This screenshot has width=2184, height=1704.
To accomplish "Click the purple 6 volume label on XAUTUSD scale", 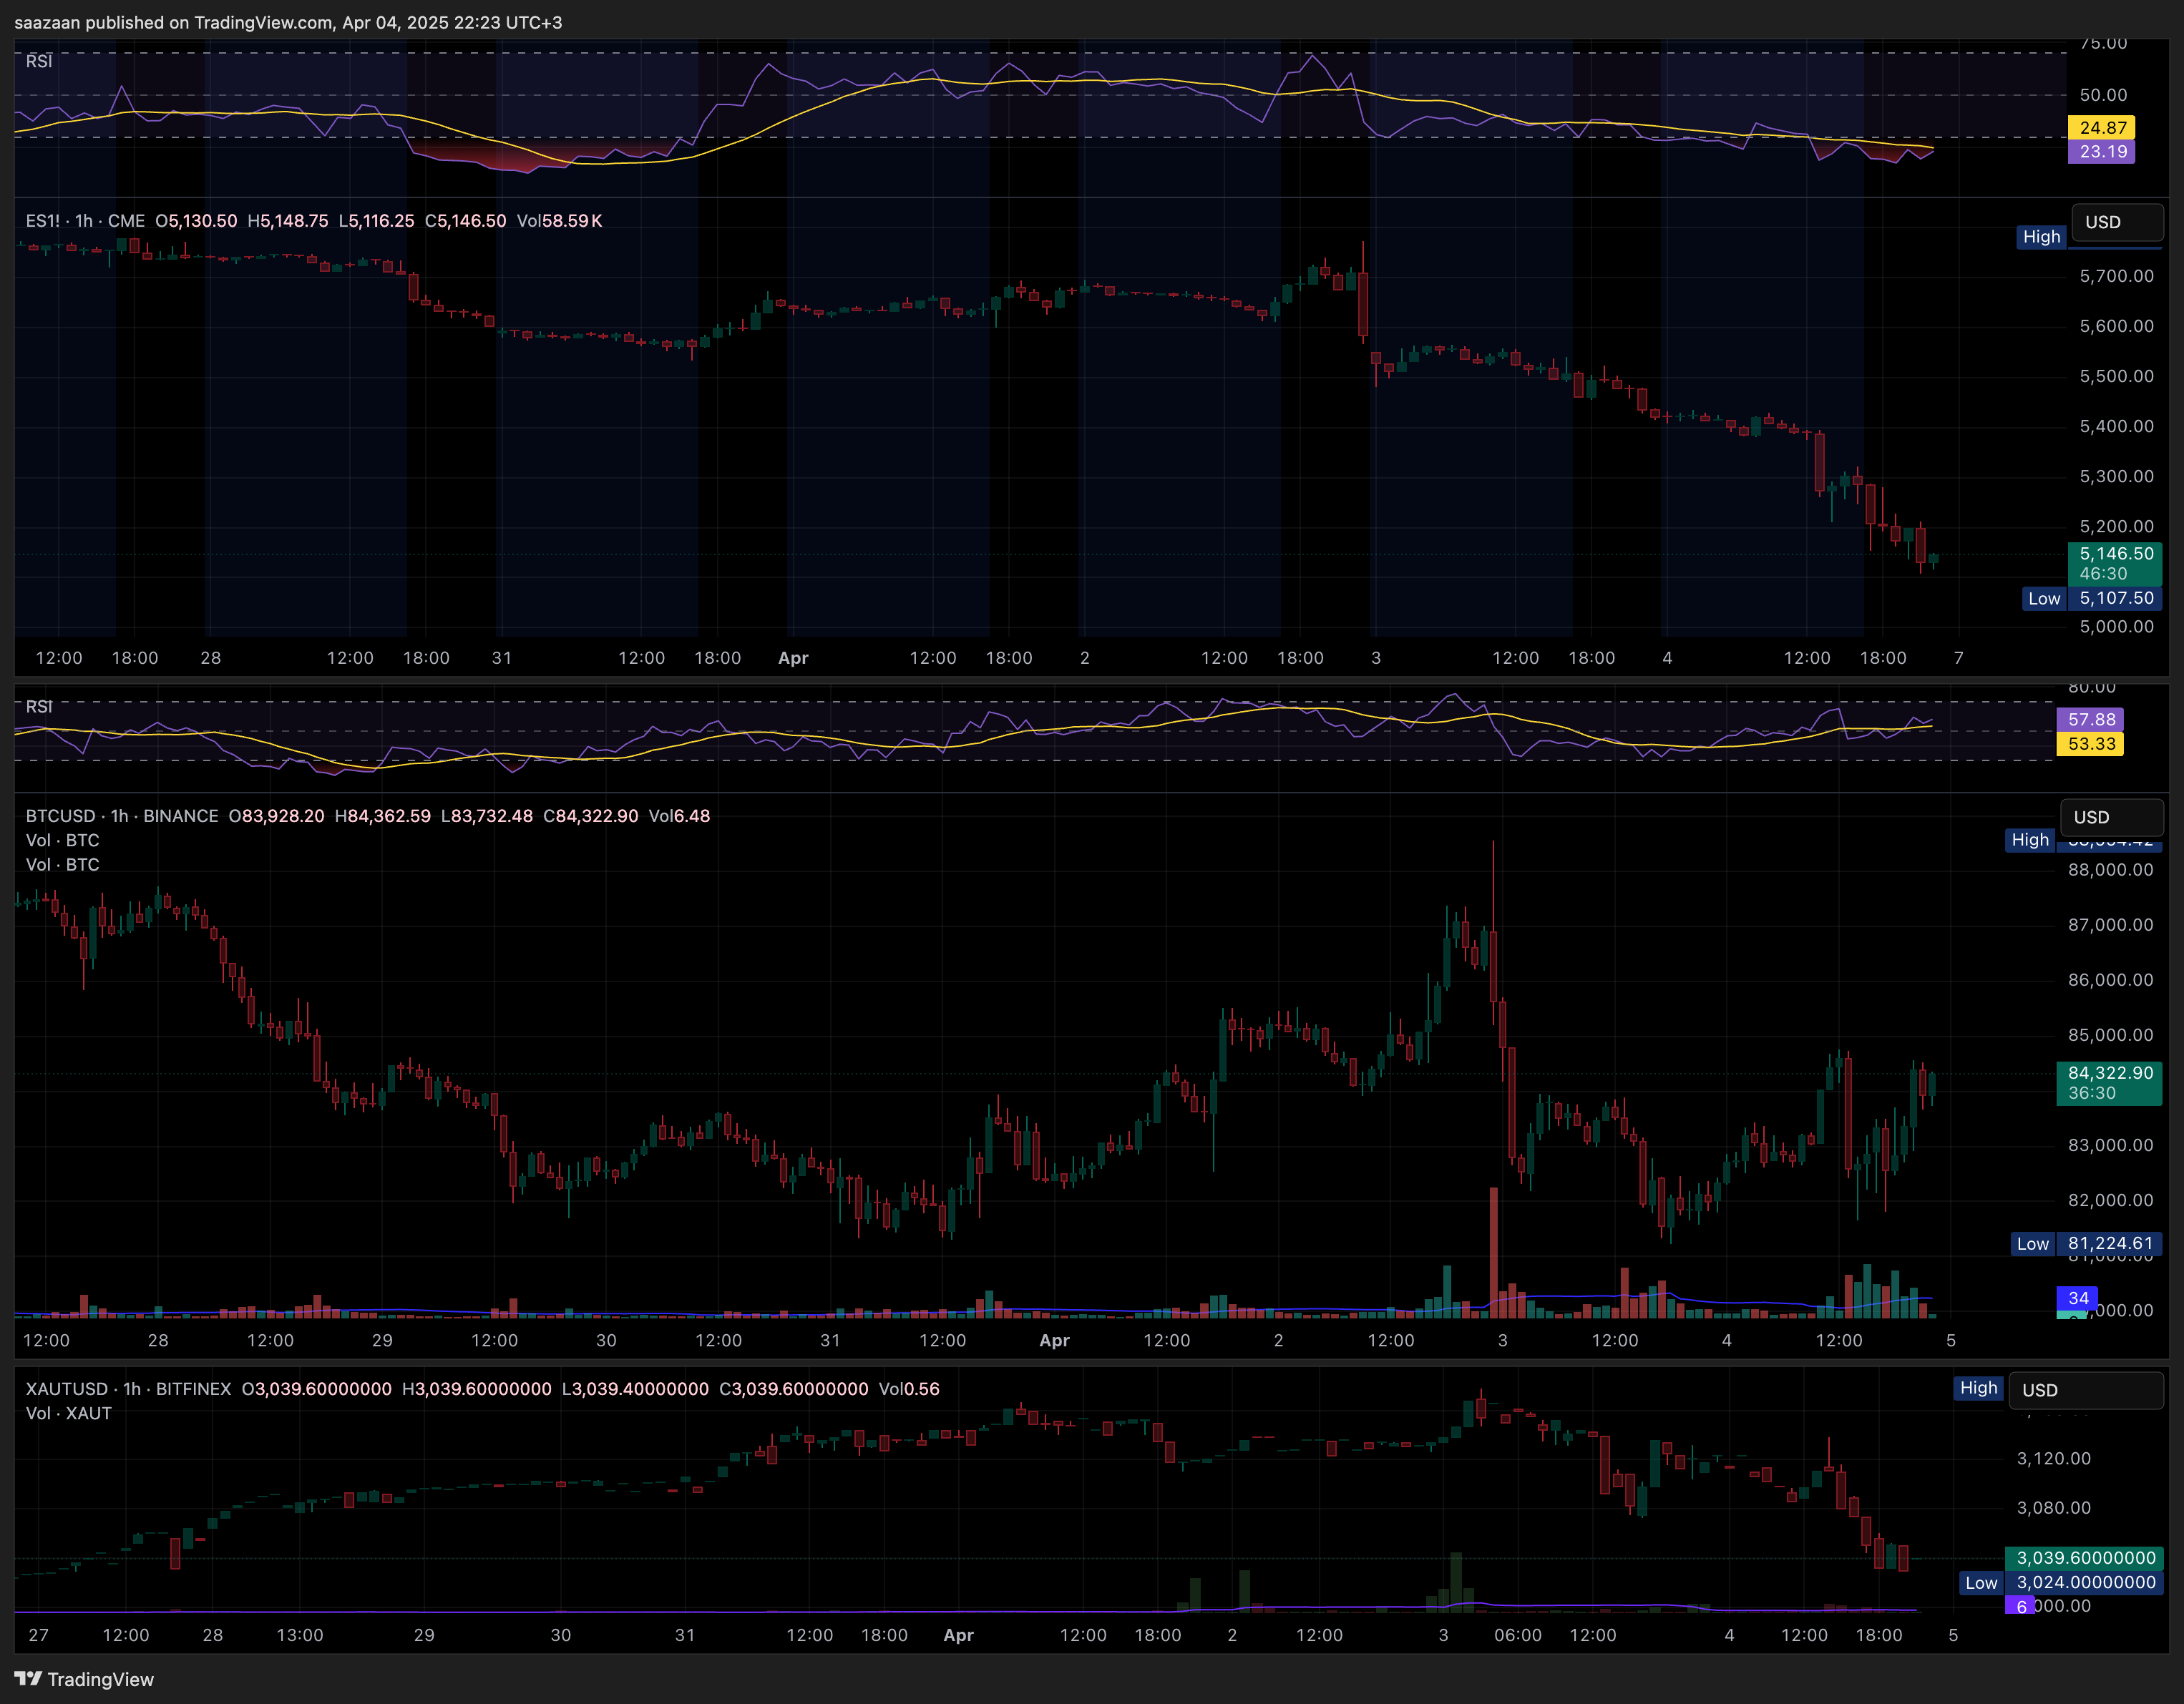I will (x=2020, y=1606).
